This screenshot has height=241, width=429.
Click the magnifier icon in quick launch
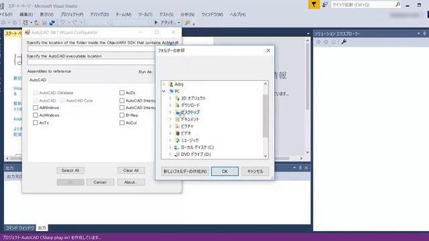397,5
